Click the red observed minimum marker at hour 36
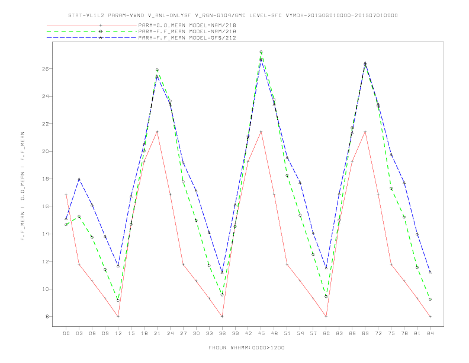This screenshot has width=469, height=363. click(222, 316)
